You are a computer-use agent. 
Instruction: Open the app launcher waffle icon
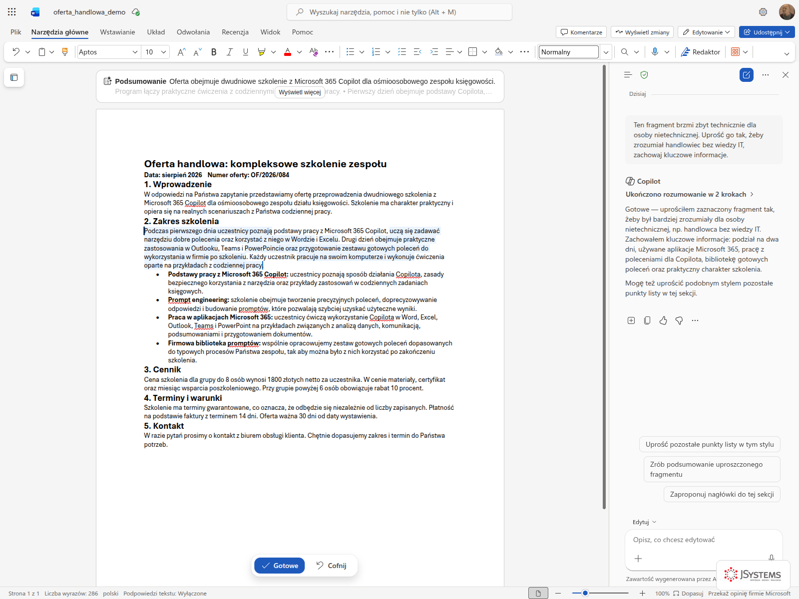[x=12, y=12]
